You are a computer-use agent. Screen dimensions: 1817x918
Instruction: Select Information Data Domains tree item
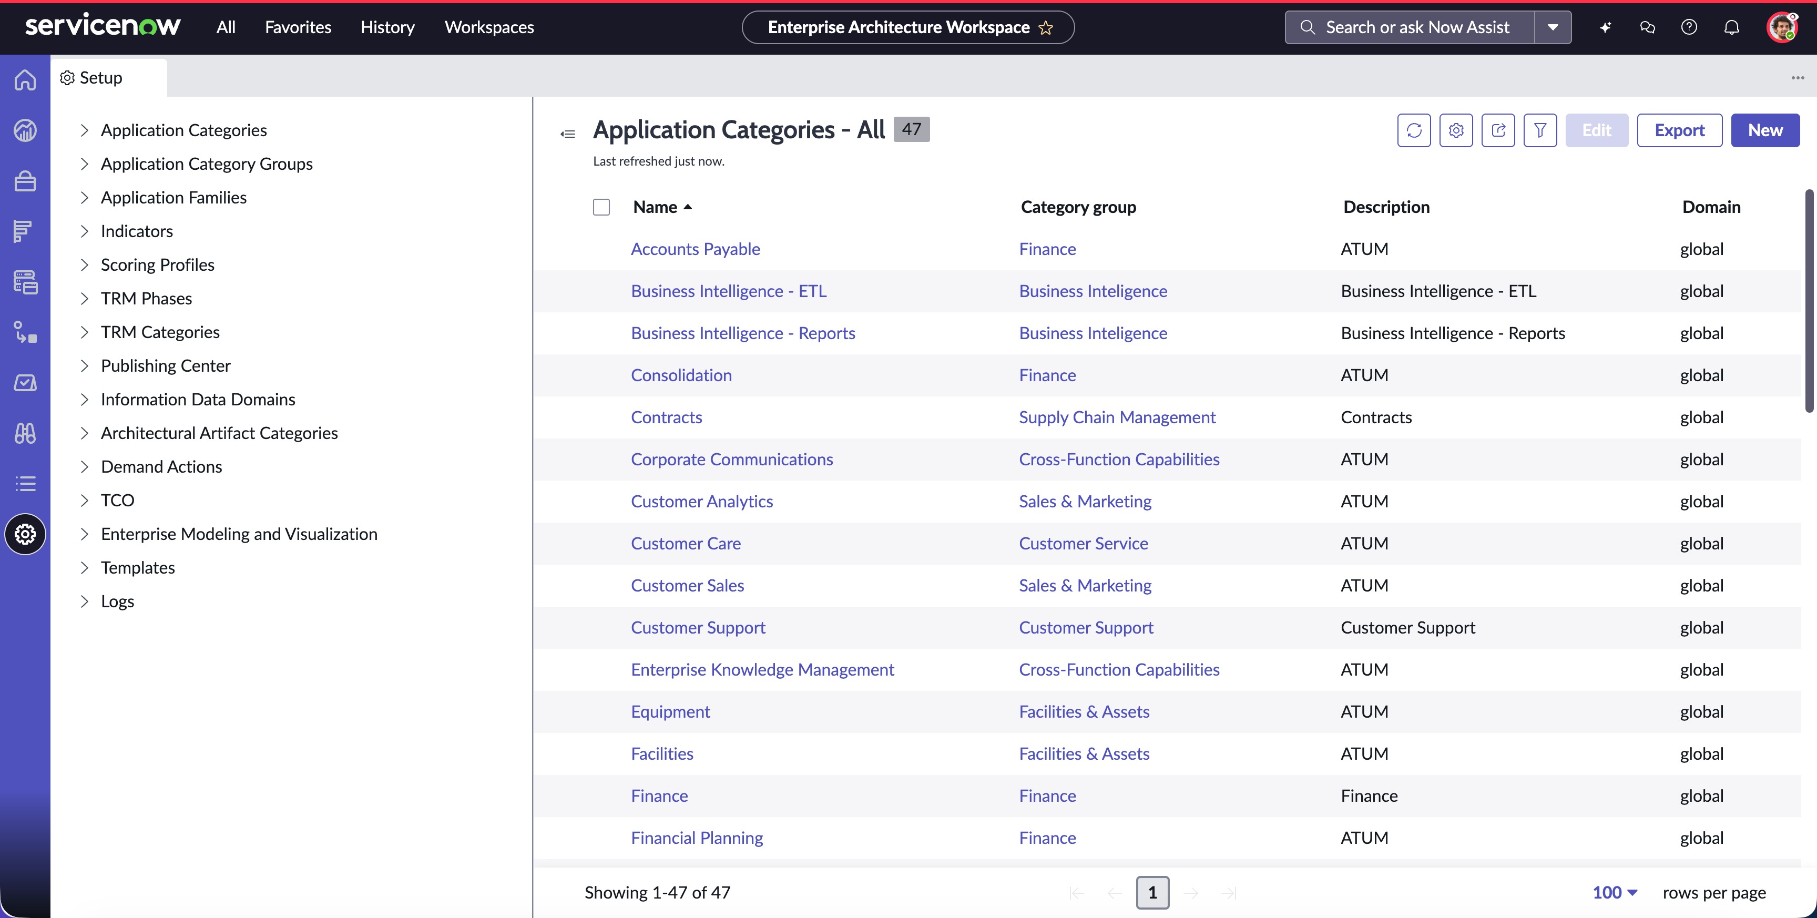click(198, 400)
